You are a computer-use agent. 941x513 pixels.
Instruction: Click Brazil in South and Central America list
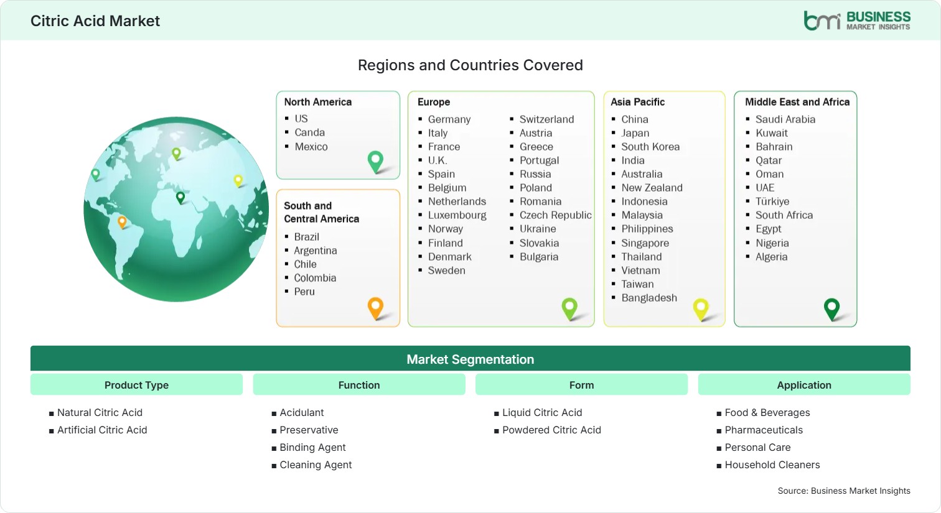pyautogui.click(x=307, y=237)
